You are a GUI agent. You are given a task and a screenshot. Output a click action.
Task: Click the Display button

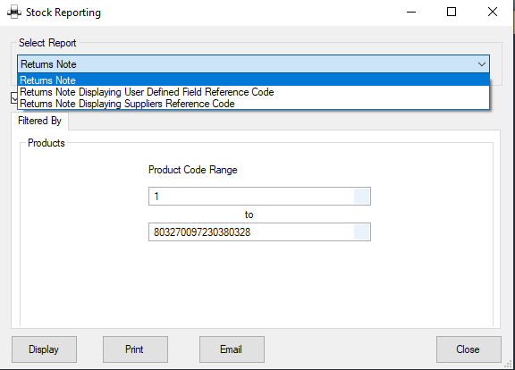click(45, 349)
